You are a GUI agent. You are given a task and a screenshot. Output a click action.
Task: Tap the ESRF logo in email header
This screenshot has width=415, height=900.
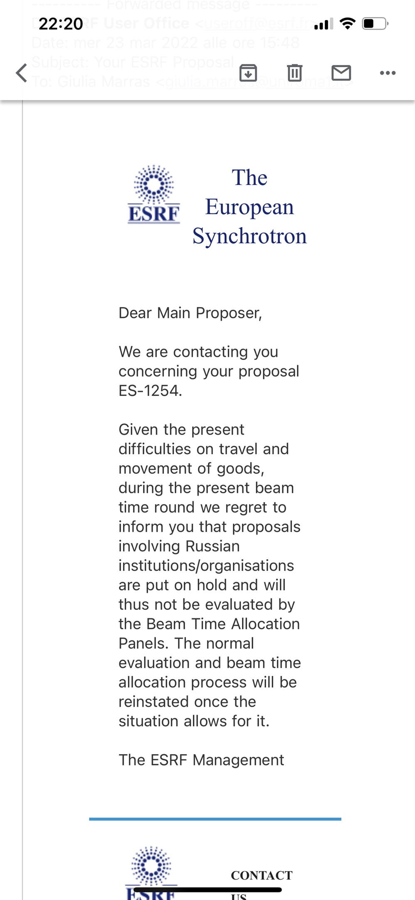(x=153, y=194)
